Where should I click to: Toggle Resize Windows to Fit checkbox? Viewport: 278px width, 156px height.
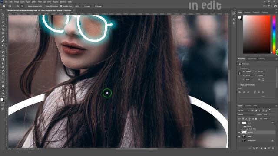point(26,6)
